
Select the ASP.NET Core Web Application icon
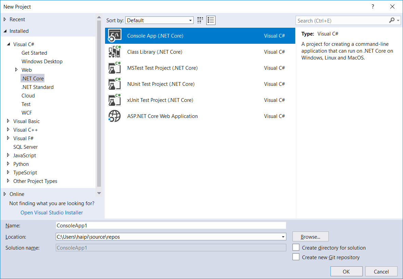115,116
